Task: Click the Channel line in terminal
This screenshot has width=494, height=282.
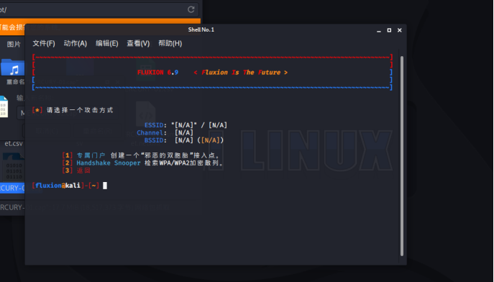Action: click(165, 132)
